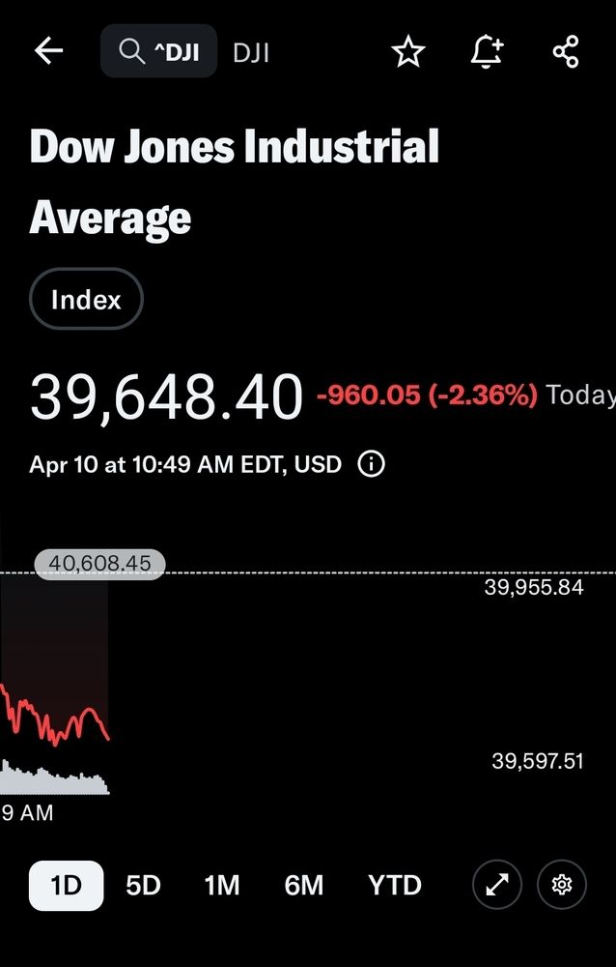Show the 6M chart range
The image size is (616, 967).
(303, 885)
